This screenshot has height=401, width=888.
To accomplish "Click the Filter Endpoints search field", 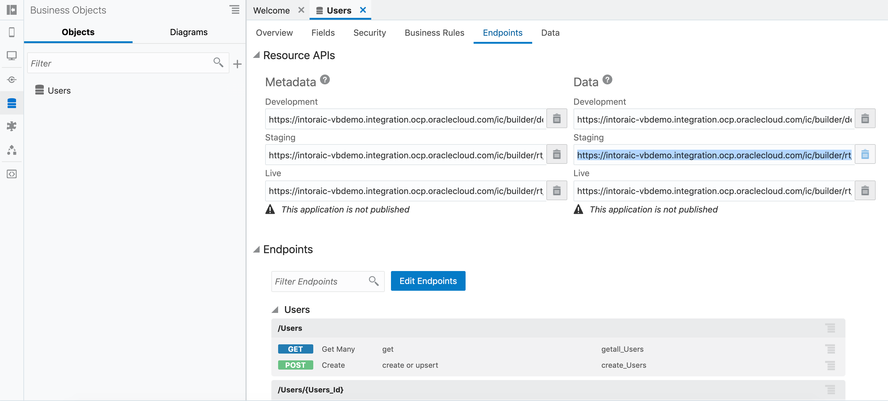I will (x=321, y=281).
